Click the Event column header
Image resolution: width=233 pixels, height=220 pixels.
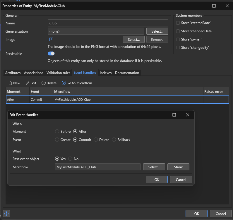pyautogui.click(x=41, y=91)
